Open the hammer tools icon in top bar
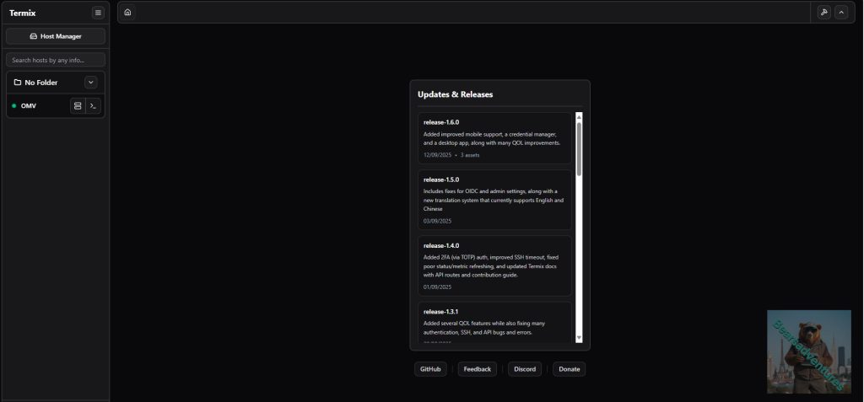Viewport: 864px width, 402px height. pos(823,13)
